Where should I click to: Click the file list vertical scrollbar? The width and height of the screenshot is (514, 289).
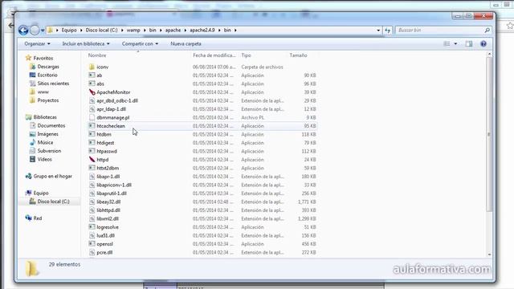pyautogui.click(x=489, y=134)
